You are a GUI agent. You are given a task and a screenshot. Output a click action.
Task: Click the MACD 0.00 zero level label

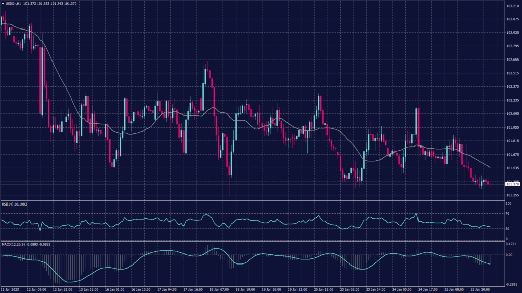pyautogui.click(x=509, y=255)
